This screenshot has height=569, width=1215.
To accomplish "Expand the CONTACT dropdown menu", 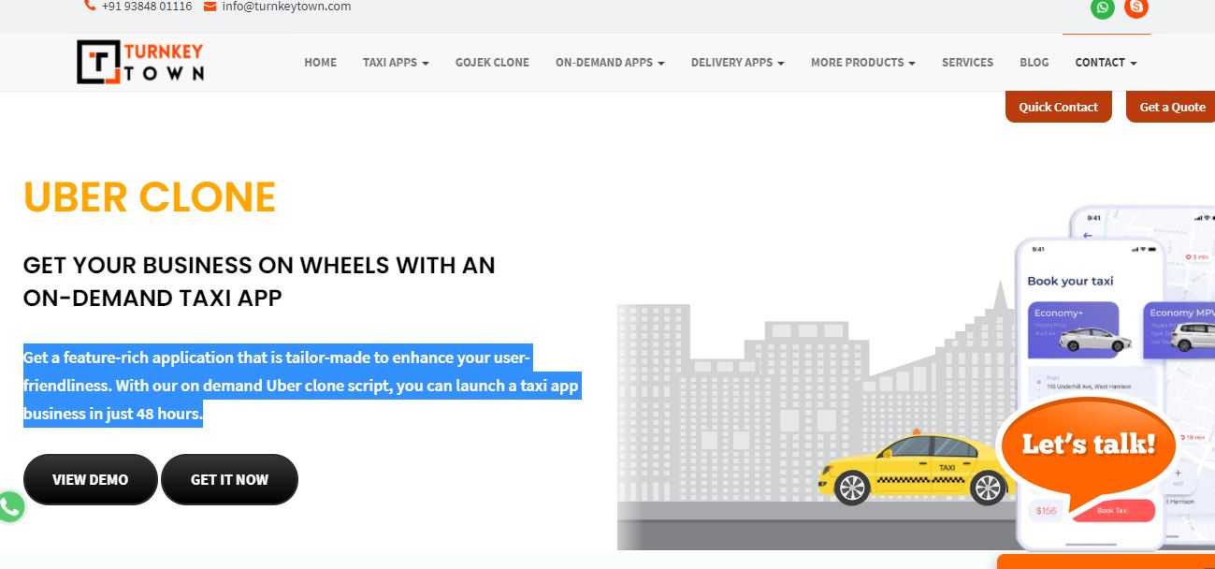I will pyautogui.click(x=1106, y=63).
